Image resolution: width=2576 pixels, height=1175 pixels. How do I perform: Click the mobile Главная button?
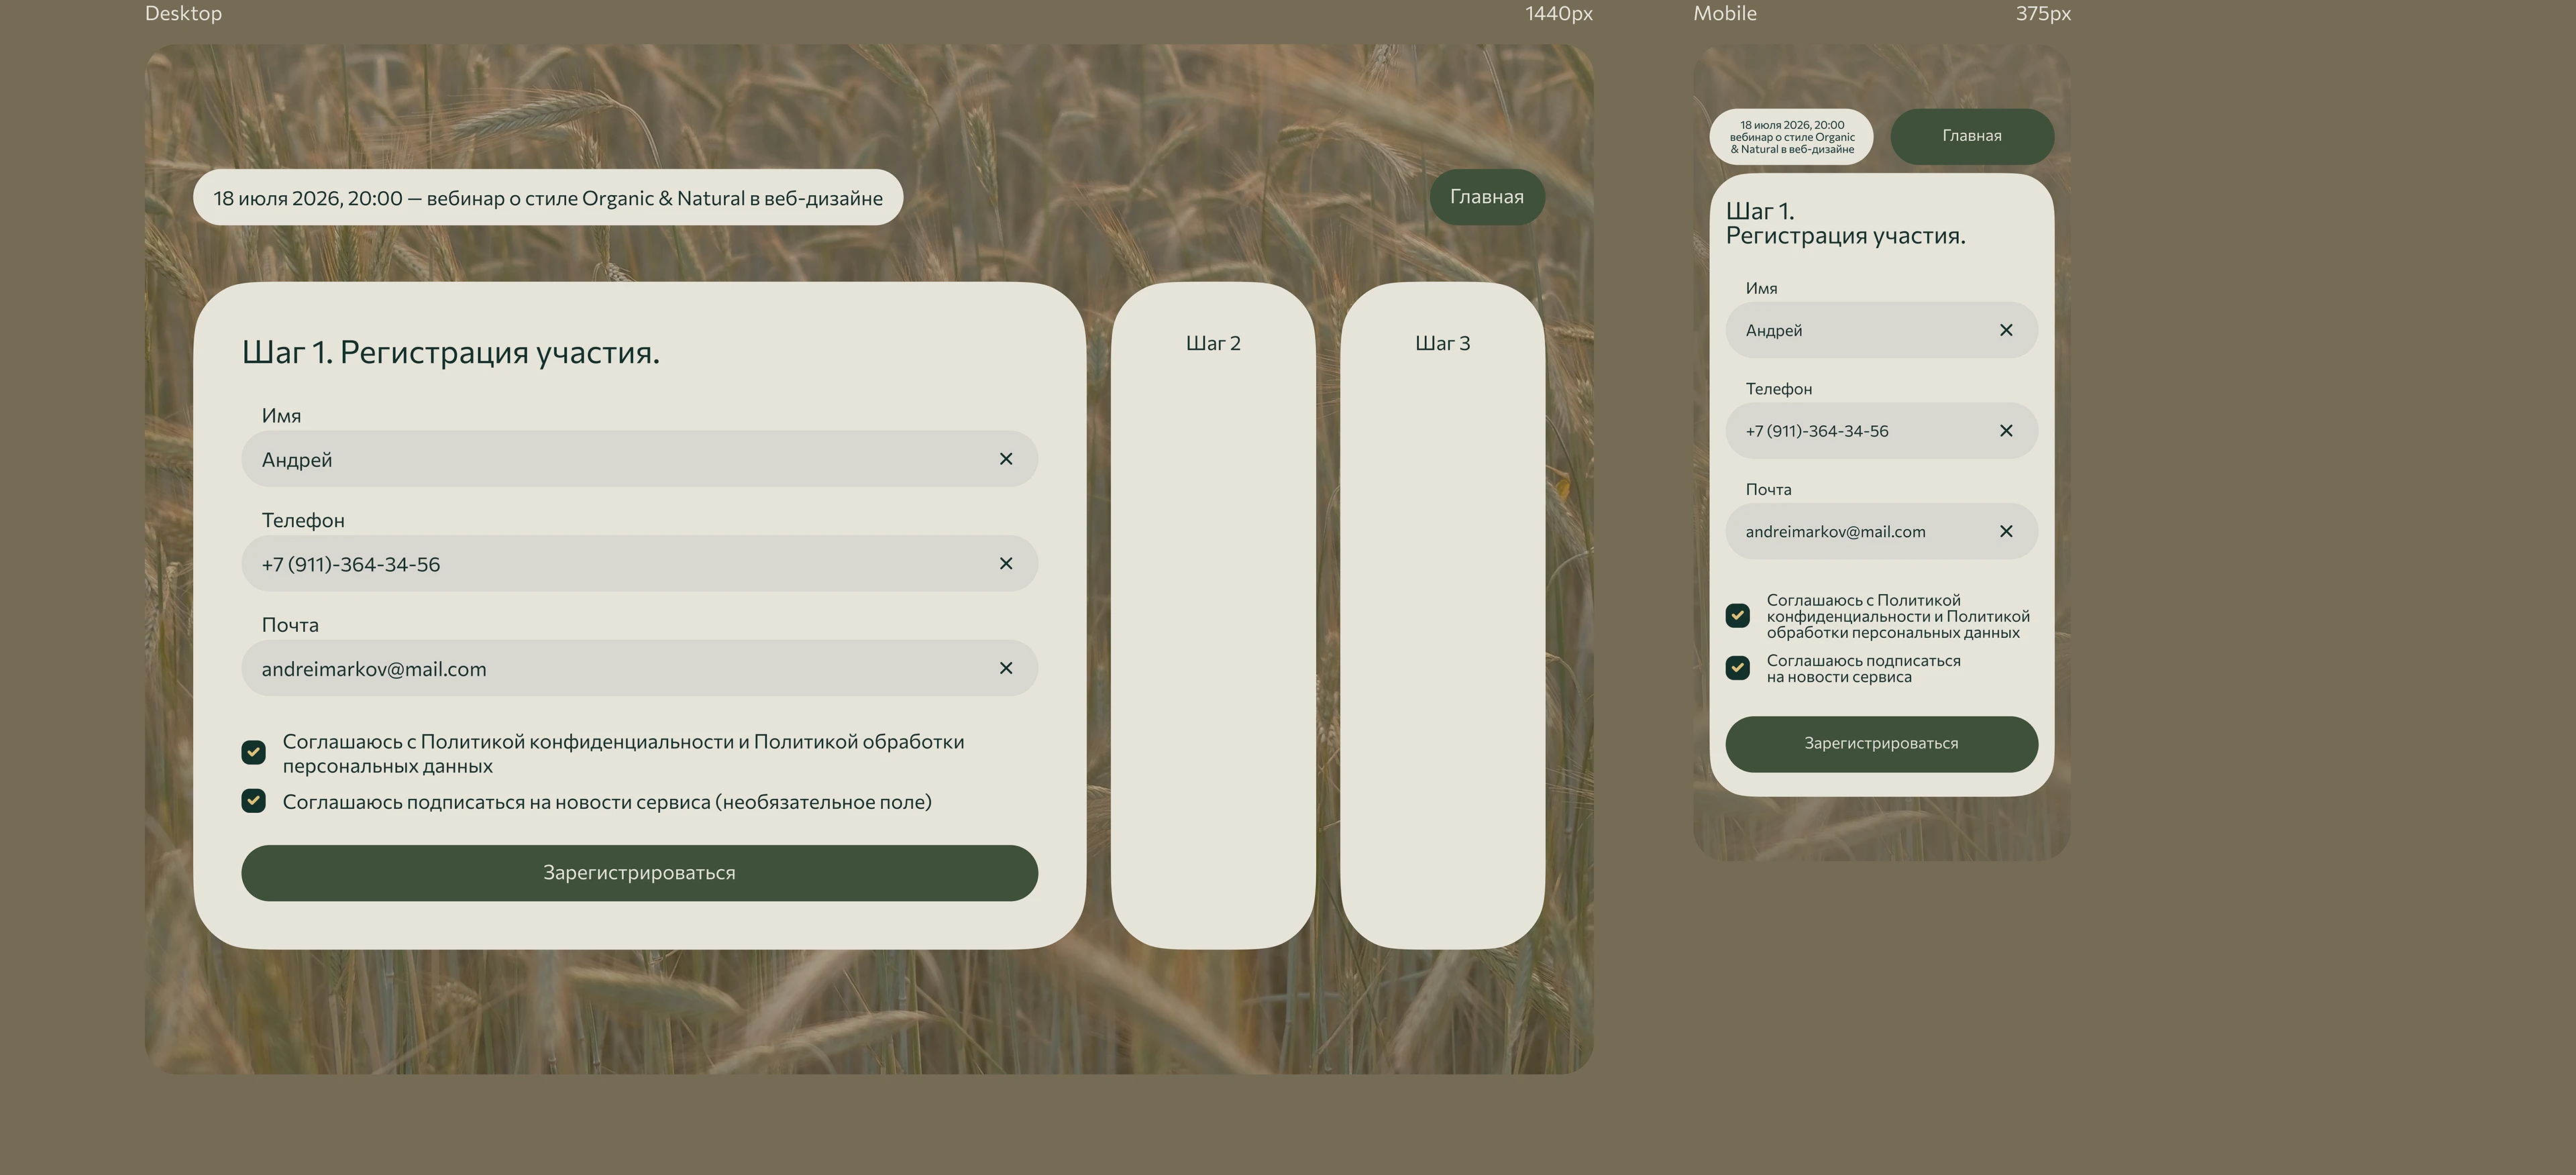pyautogui.click(x=1972, y=136)
